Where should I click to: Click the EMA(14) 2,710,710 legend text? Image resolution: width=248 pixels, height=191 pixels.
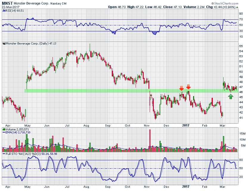(18, 133)
